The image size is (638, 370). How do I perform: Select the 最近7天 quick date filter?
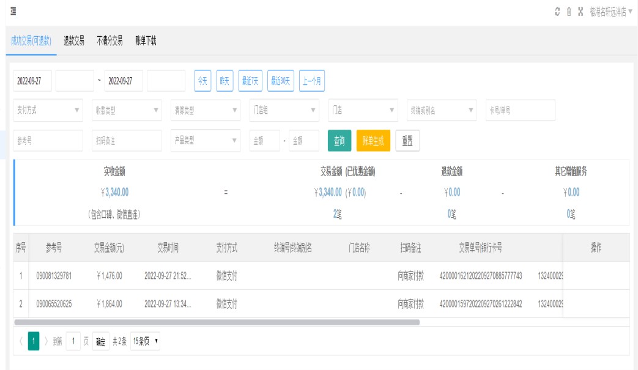(250, 81)
